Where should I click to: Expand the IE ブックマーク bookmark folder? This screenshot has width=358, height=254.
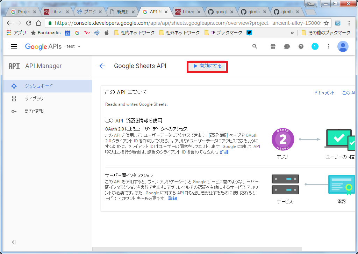pos(223,33)
